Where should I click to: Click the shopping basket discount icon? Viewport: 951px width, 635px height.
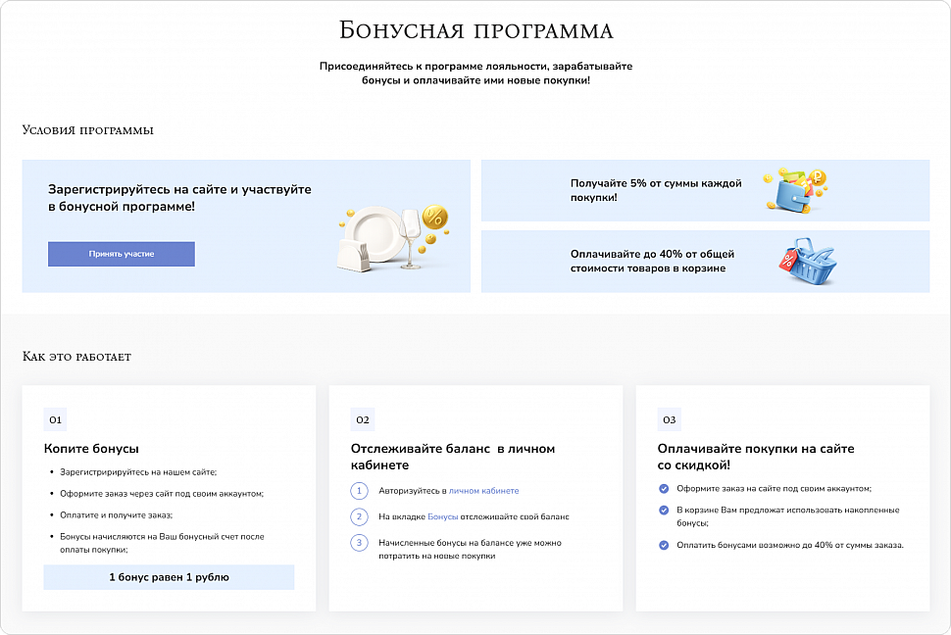[x=808, y=262]
